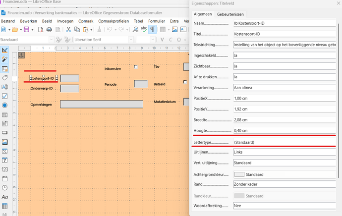Open the Standaard paragraph style dropdown
342x216 pixels.
(x=51, y=40)
